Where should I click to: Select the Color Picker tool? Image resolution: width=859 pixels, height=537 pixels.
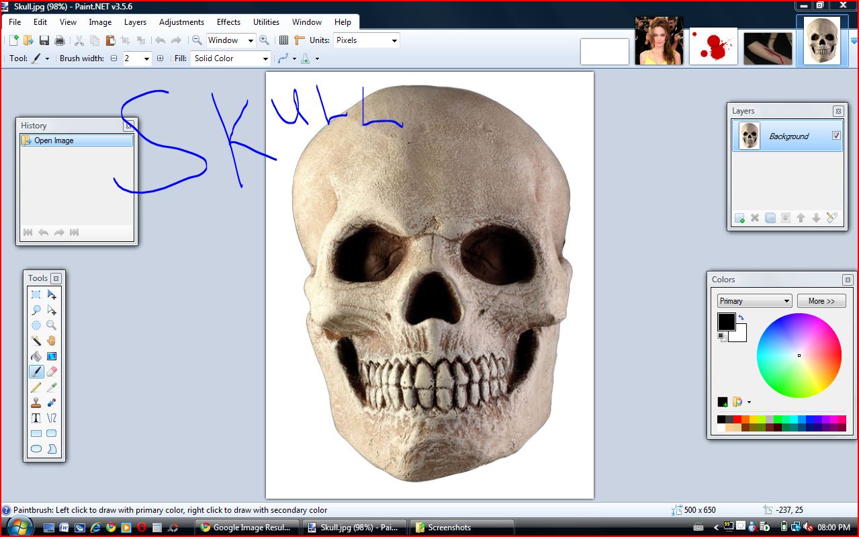pyautogui.click(x=52, y=386)
